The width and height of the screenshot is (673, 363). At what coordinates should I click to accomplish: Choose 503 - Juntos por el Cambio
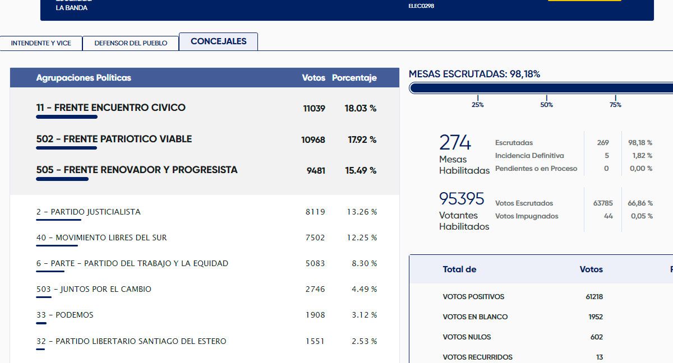click(x=94, y=289)
